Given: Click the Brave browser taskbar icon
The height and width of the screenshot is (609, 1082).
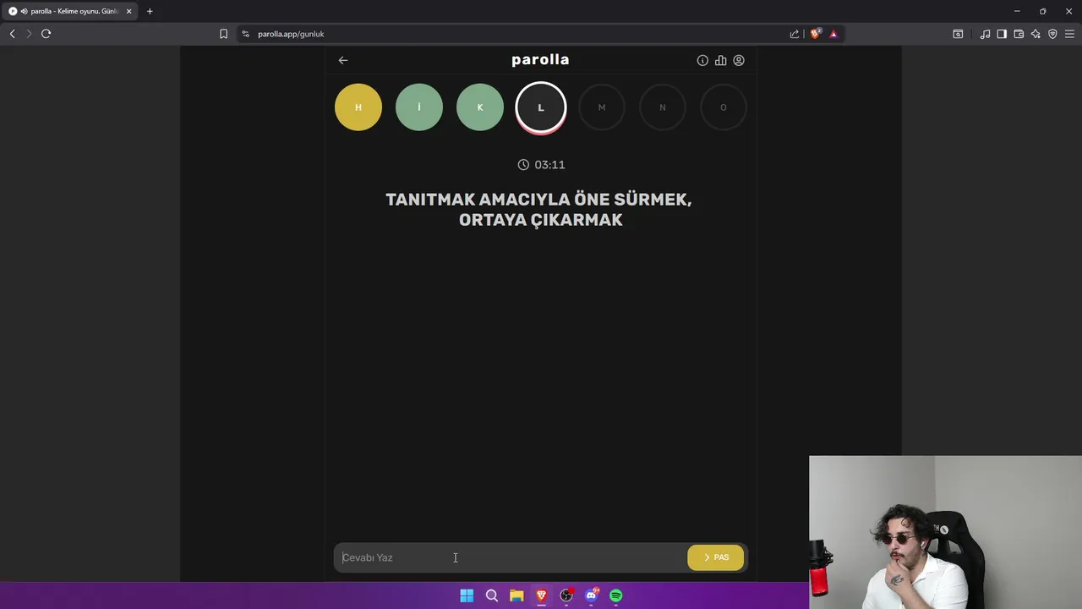Looking at the screenshot, I should coord(541,595).
